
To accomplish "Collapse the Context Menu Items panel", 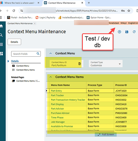I will click(x=51, y=77).
